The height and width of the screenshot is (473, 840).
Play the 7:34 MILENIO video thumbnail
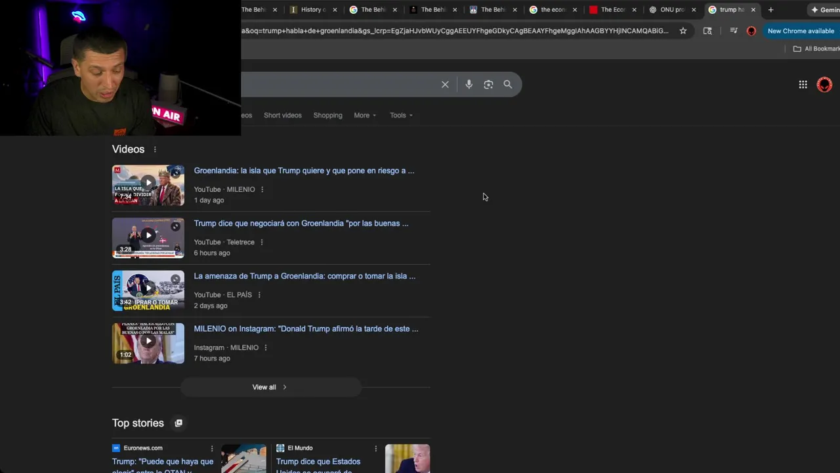pyautogui.click(x=148, y=185)
